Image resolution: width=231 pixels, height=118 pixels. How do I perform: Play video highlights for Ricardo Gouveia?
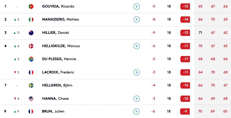tap(137, 7)
